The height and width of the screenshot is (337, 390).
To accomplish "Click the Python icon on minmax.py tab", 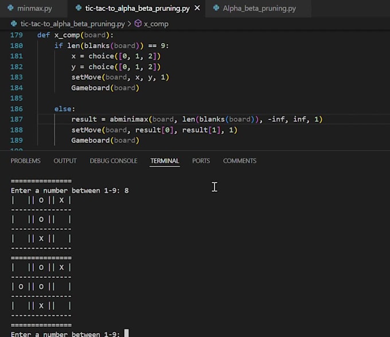I will (x=11, y=8).
